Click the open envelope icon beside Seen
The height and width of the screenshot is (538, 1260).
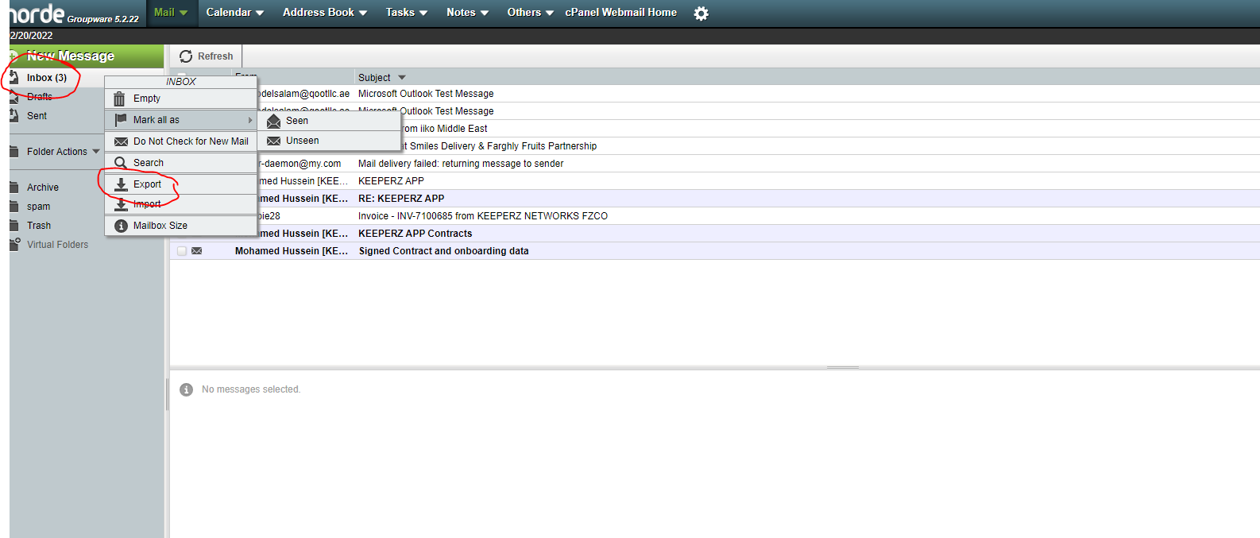coord(274,121)
